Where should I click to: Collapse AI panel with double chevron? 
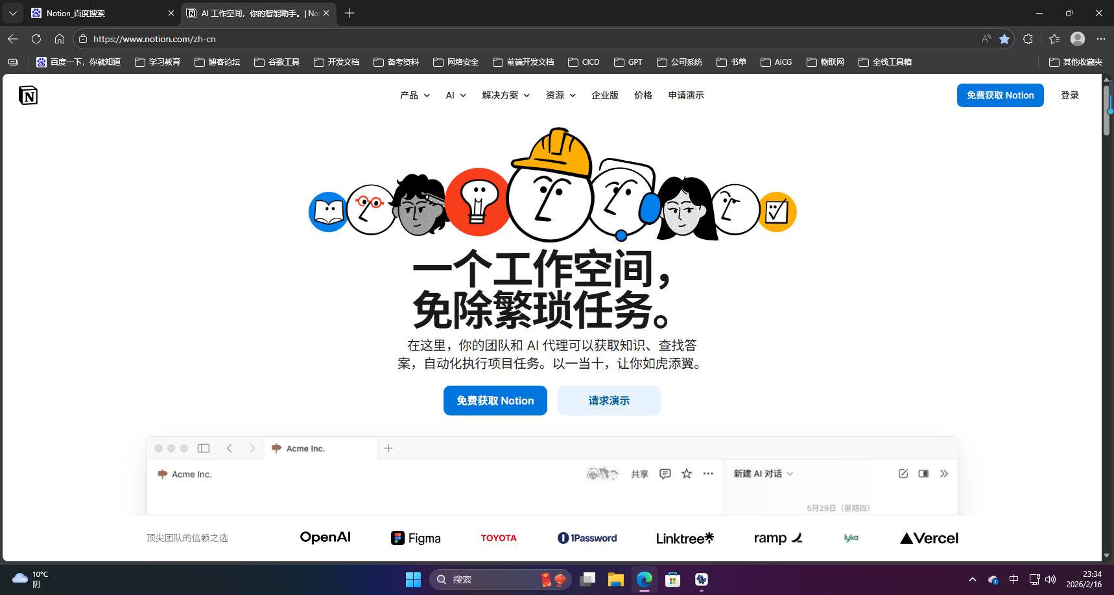tap(944, 474)
